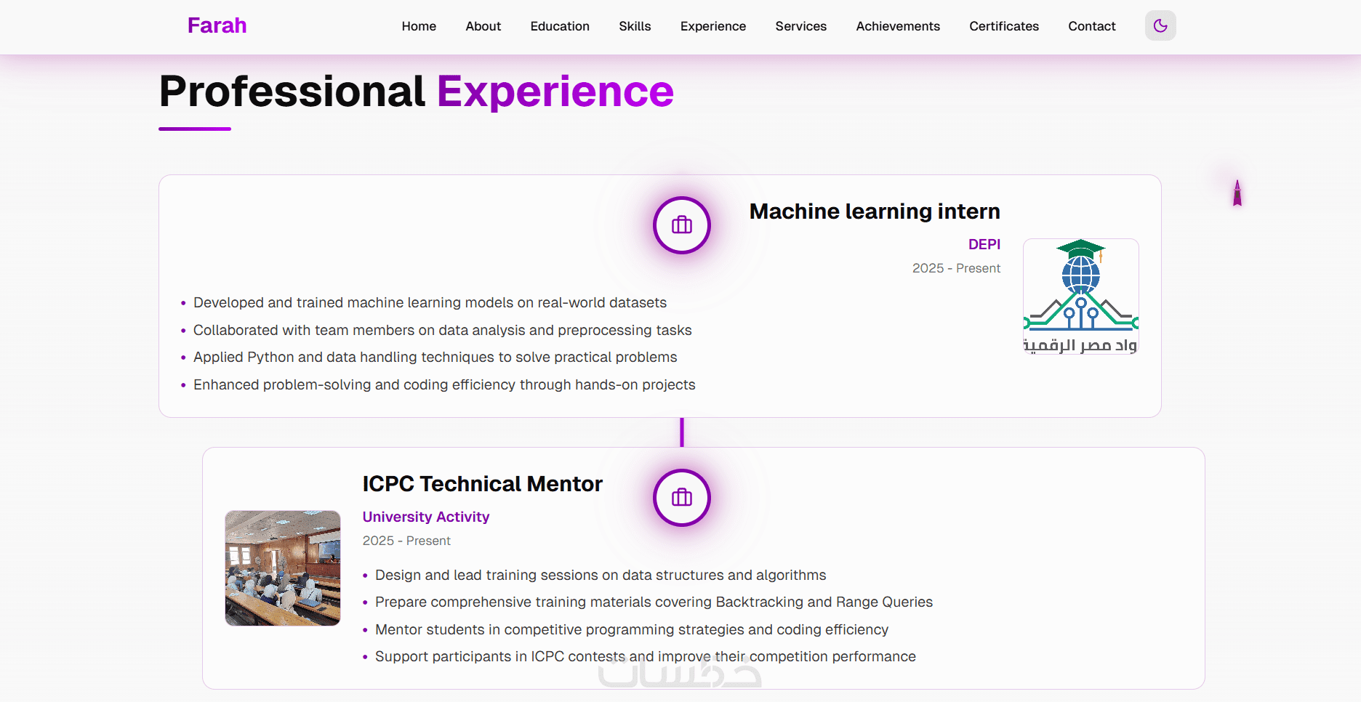Open the DEPI logo image
1361x702 pixels.
[x=1080, y=296]
